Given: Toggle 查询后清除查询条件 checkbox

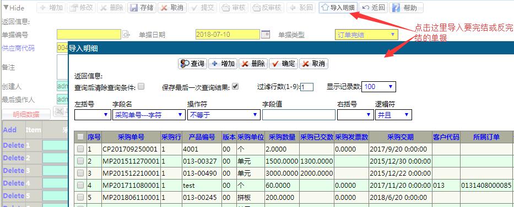Looking at the screenshot, I should pos(141,87).
